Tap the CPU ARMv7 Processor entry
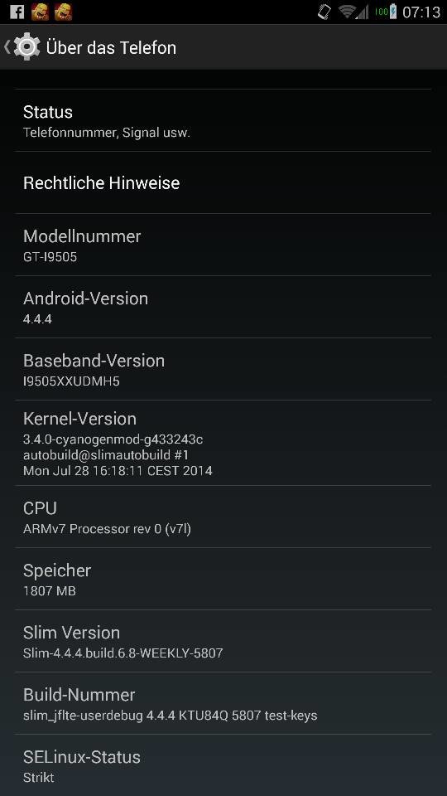Viewport: 447px width, 796px height. click(x=223, y=517)
